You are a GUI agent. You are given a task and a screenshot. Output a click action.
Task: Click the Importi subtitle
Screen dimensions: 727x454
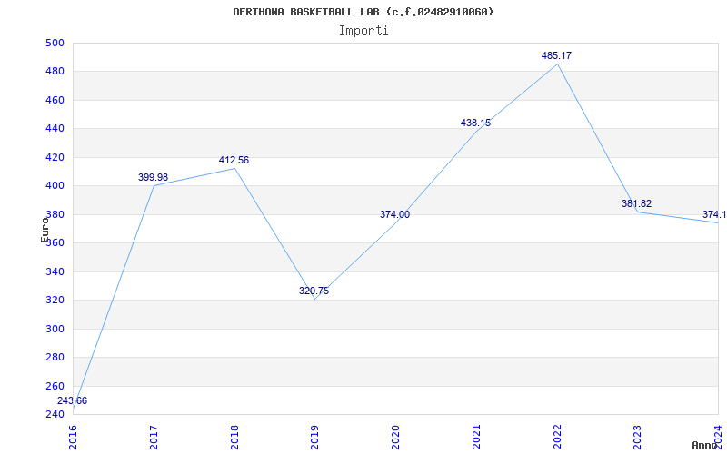click(363, 31)
